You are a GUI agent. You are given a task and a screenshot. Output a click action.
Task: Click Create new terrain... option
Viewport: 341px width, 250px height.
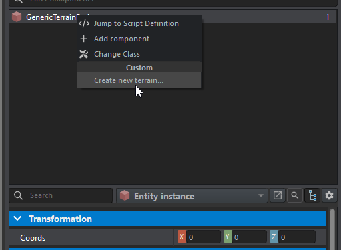[x=139, y=80]
